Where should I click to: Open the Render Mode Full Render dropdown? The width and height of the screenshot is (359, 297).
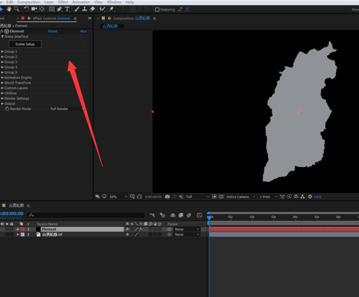(66, 109)
